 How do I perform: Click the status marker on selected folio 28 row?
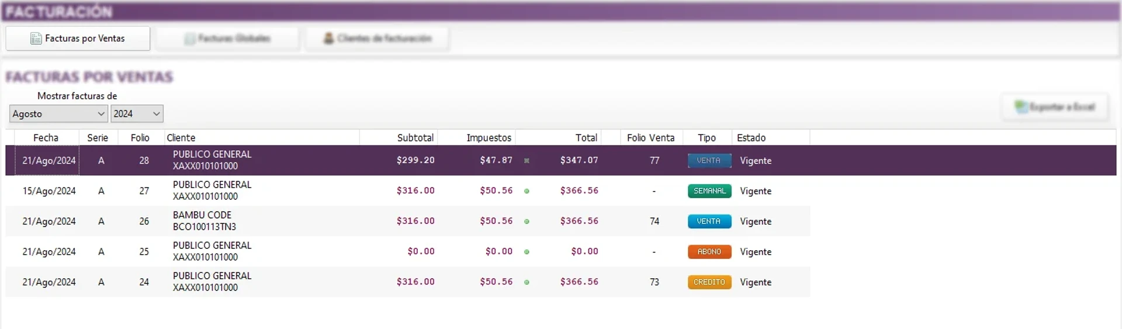(527, 161)
